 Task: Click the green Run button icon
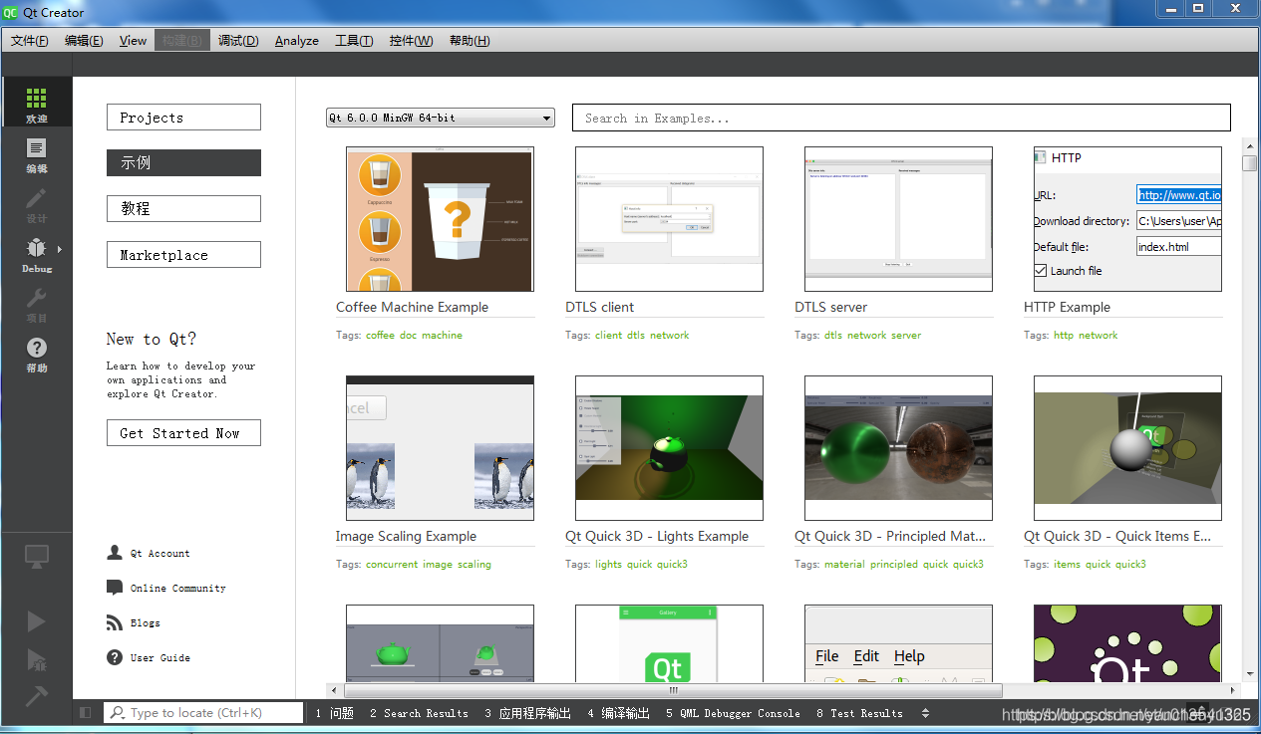(36, 621)
